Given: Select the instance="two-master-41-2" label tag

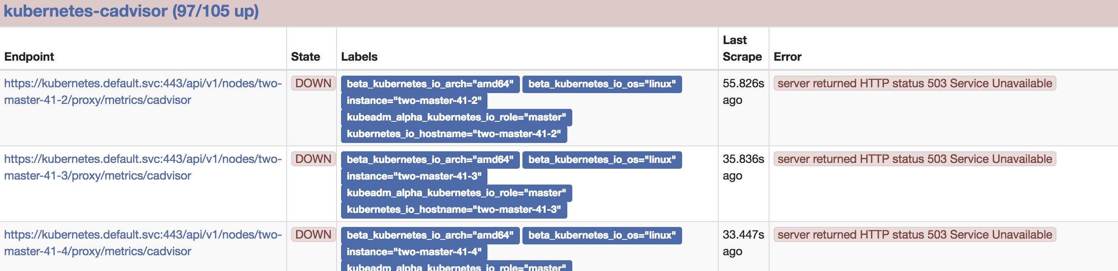Looking at the screenshot, I should tap(414, 101).
